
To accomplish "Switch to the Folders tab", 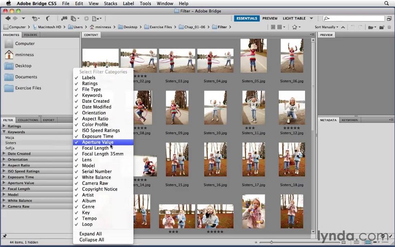I will click(31, 35).
